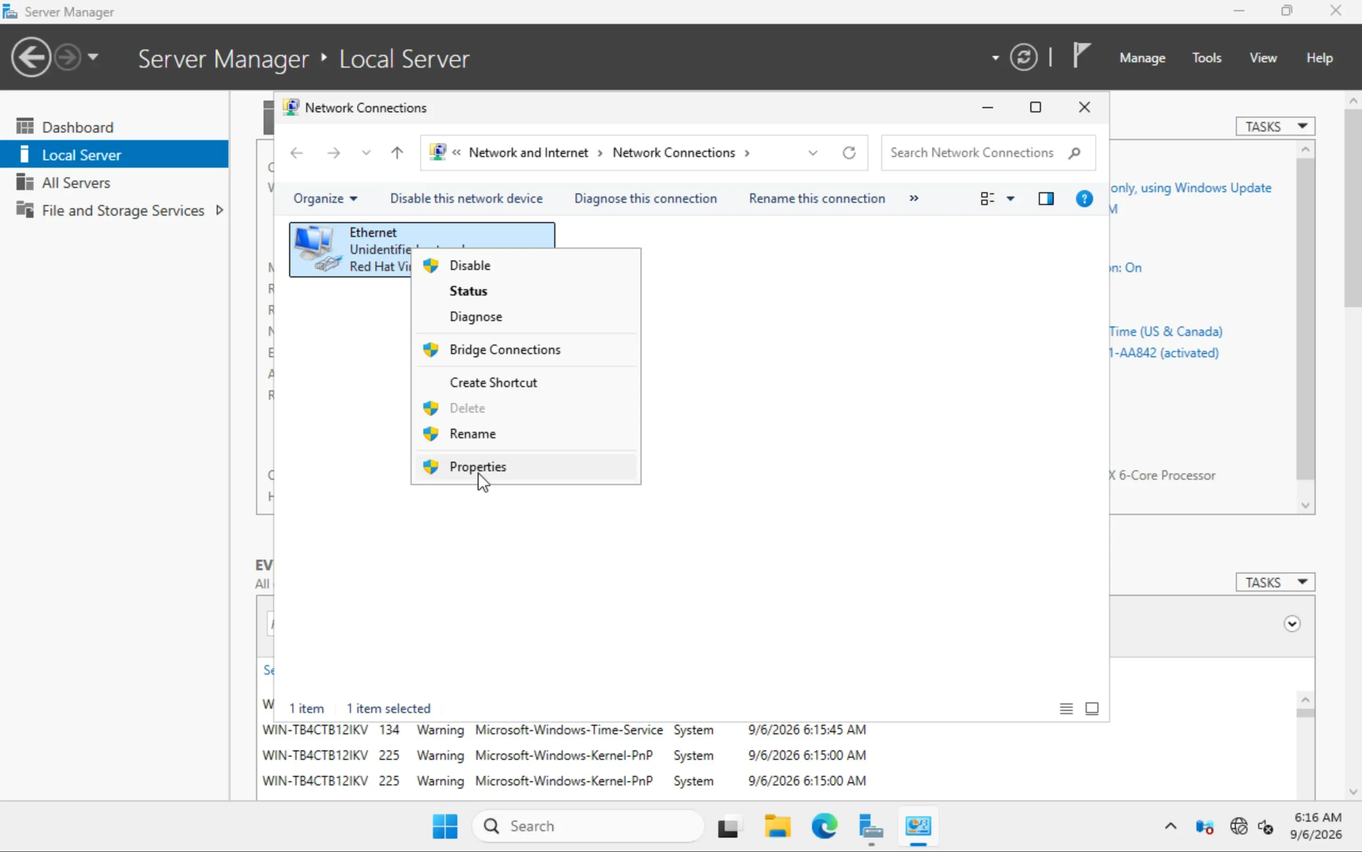This screenshot has width=1362, height=852.
Task: Choose Status from the context menu
Action: coord(526,291)
